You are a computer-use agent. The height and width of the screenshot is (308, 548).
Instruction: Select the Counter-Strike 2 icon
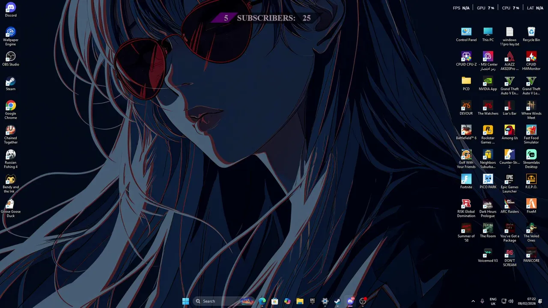509,159
